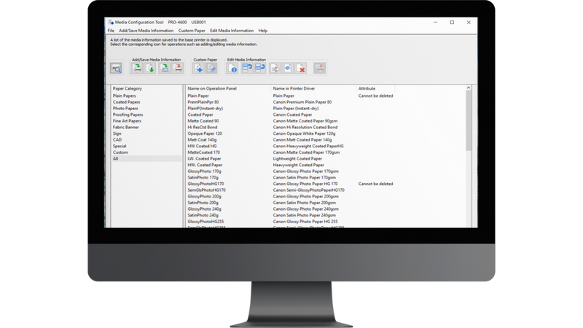Select the SatinPhoto 170g entry
The height and width of the screenshot is (328, 583).
pos(203,178)
